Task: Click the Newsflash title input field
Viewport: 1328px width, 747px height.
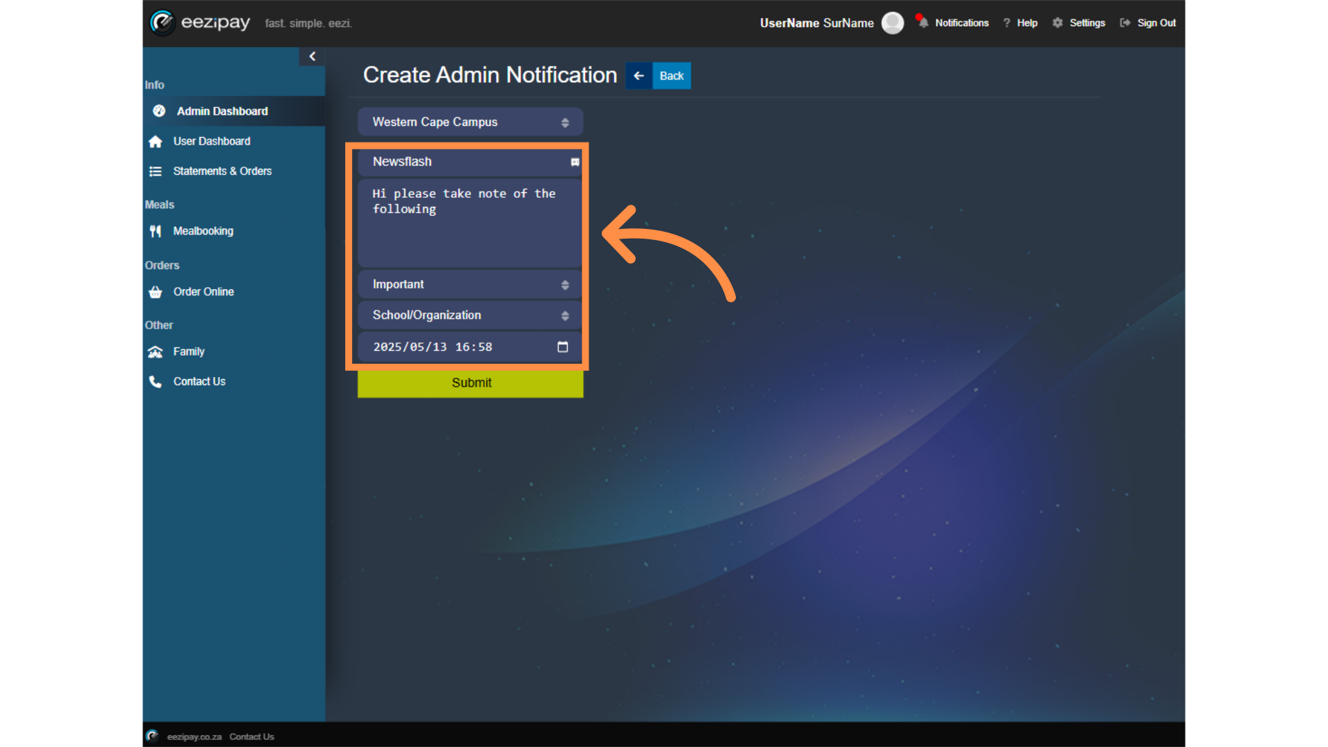Action: click(470, 162)
